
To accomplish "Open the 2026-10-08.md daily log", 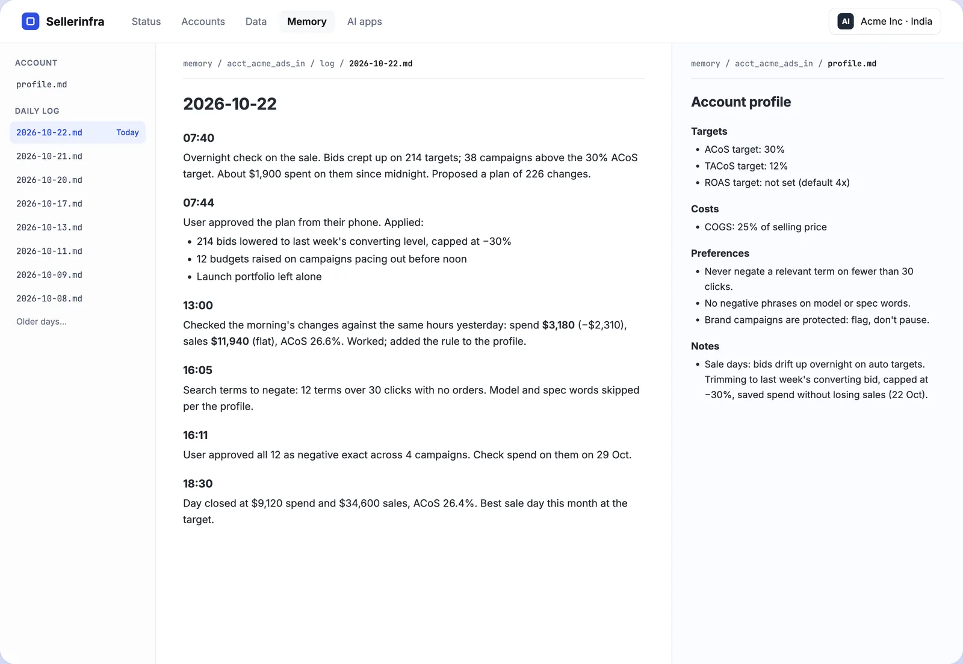I will click(78, 298).
